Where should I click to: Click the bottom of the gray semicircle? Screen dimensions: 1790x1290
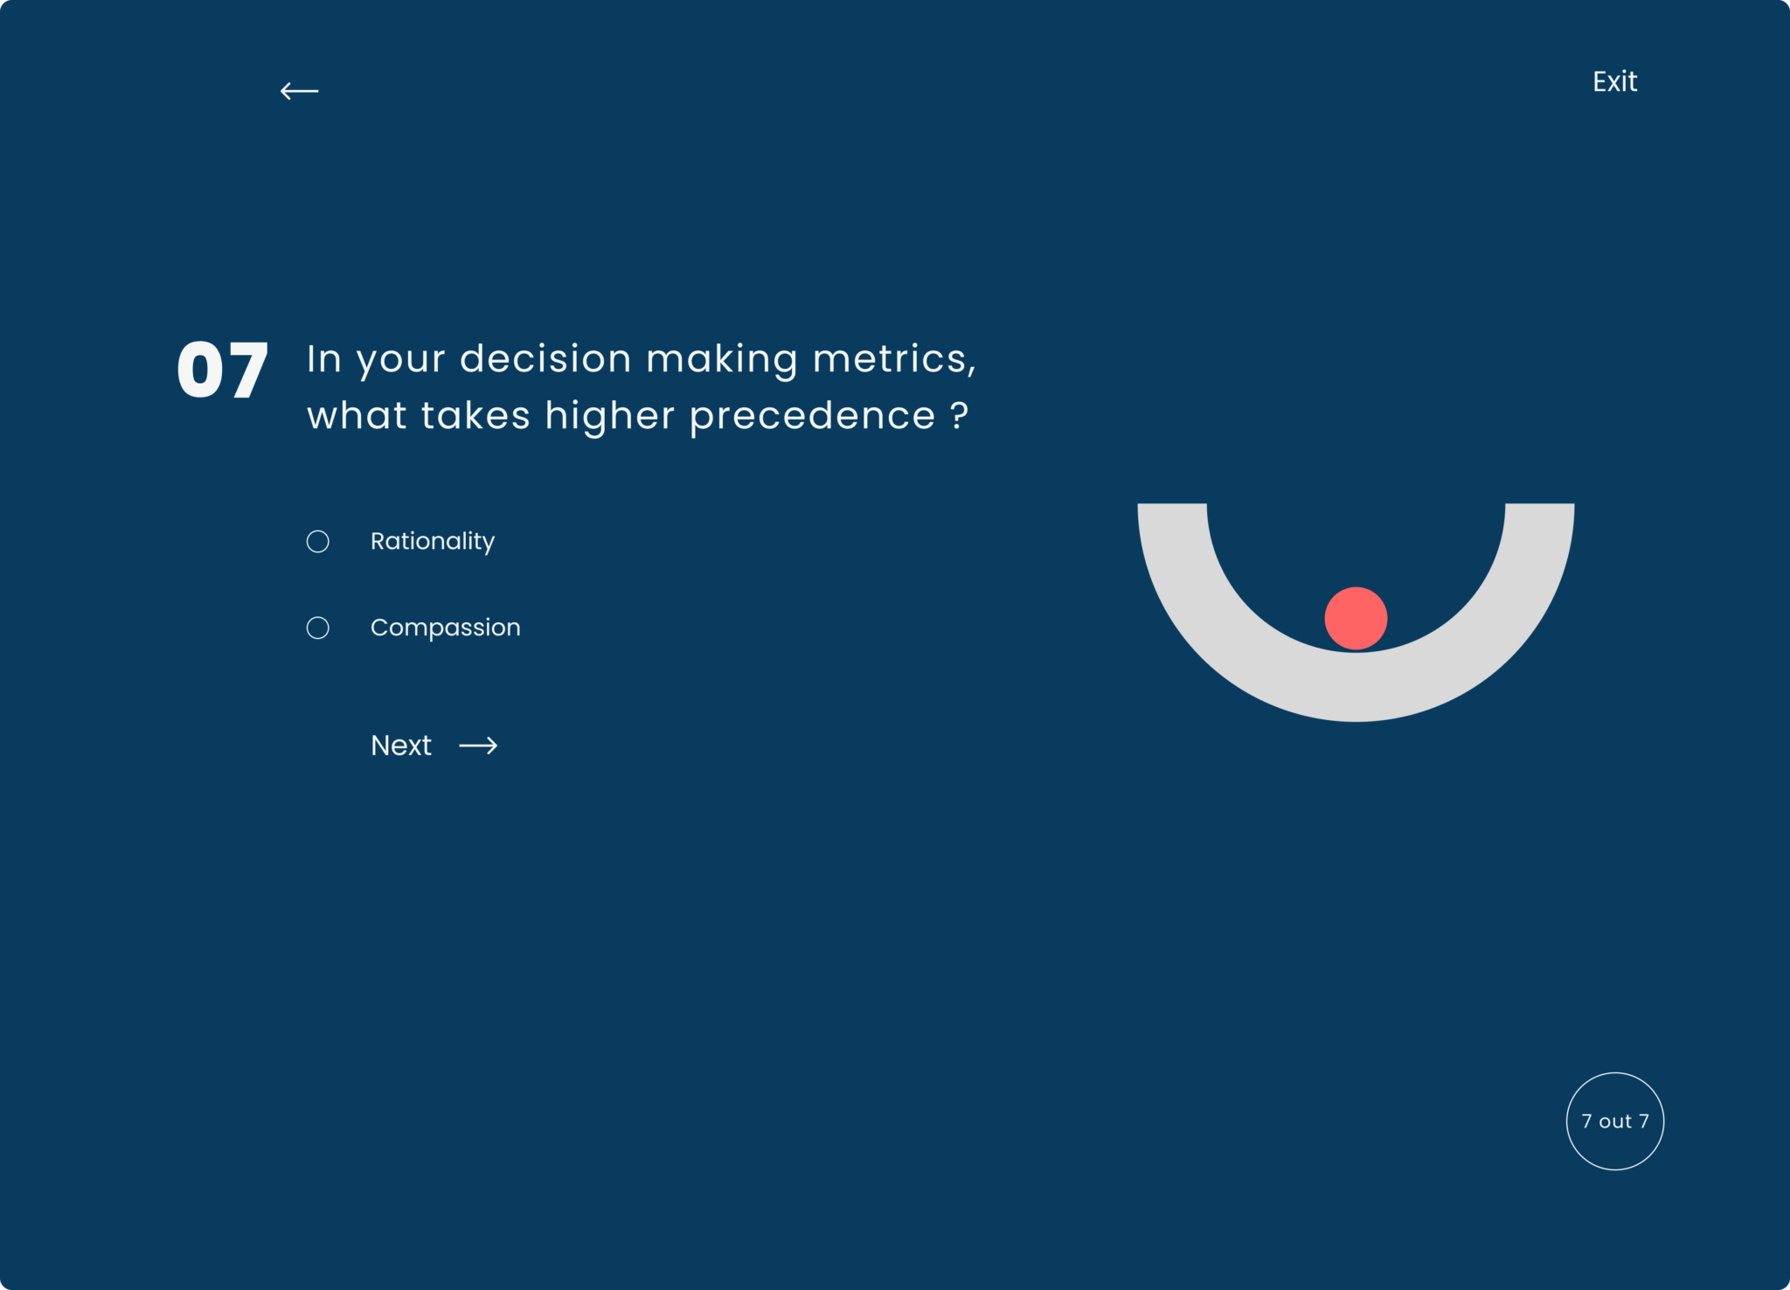tap(1356, 687)
